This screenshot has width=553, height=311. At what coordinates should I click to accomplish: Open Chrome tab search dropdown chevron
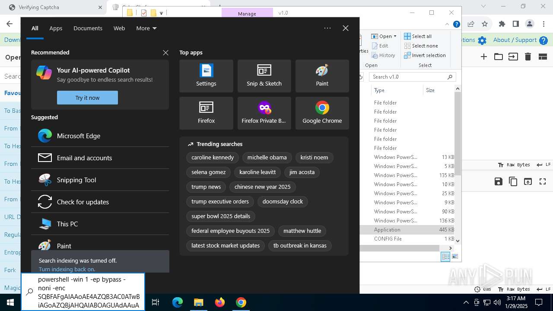[483, 6]
